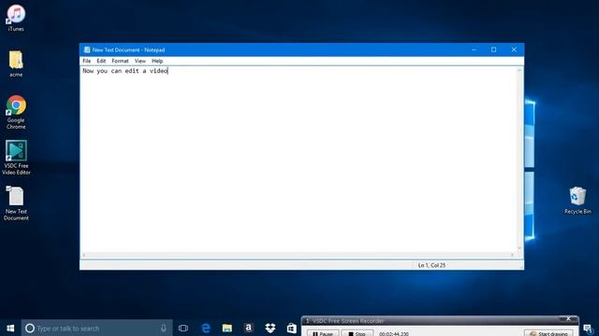
Task: Click the Notepad vertical scrollbar
Action: 519,160
